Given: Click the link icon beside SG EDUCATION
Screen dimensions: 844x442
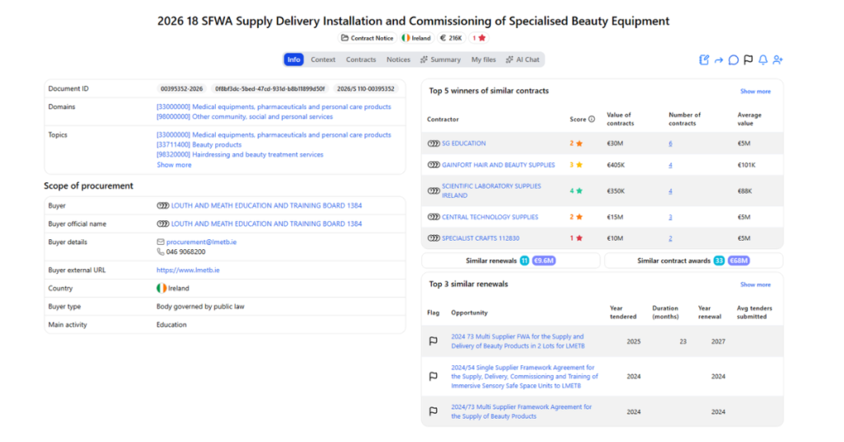Looking at the screenshot, I should click(x=434, y=143).
